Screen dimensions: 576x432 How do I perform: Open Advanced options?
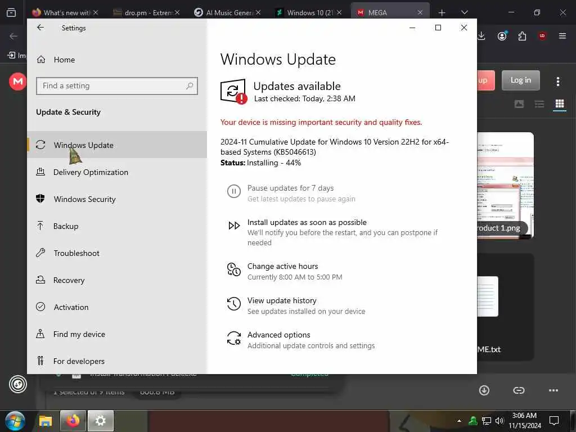tap(278, 335)
